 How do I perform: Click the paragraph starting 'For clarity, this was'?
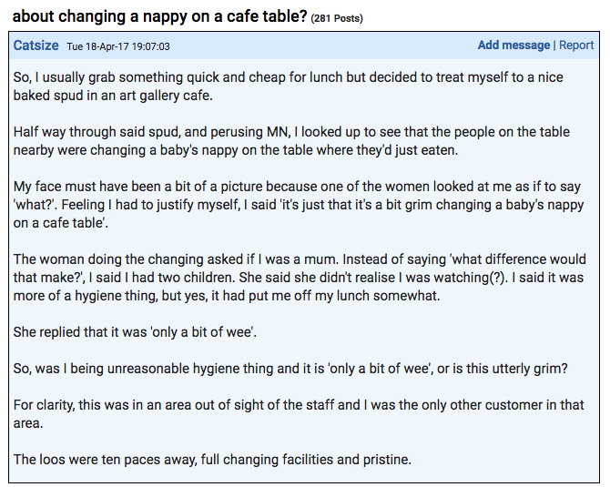(299, 414)
